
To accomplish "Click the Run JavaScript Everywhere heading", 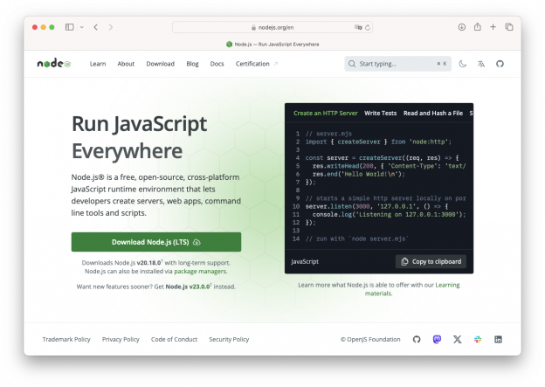I will [x=139, y=137].
